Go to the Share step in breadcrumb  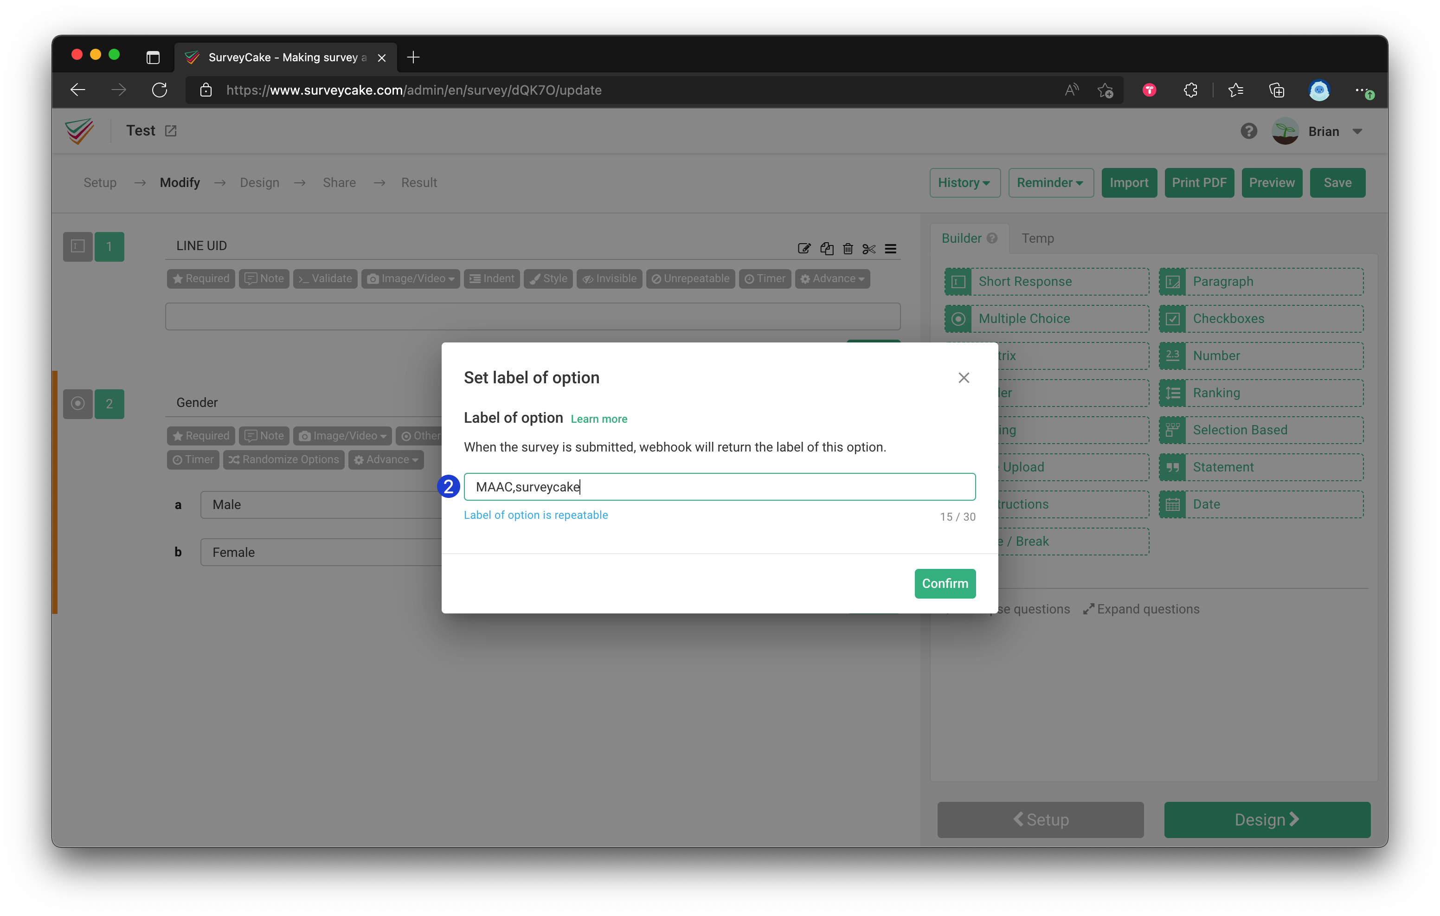339,183
